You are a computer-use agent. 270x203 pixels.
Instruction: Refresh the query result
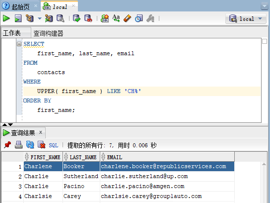click(x=30, y=145)
